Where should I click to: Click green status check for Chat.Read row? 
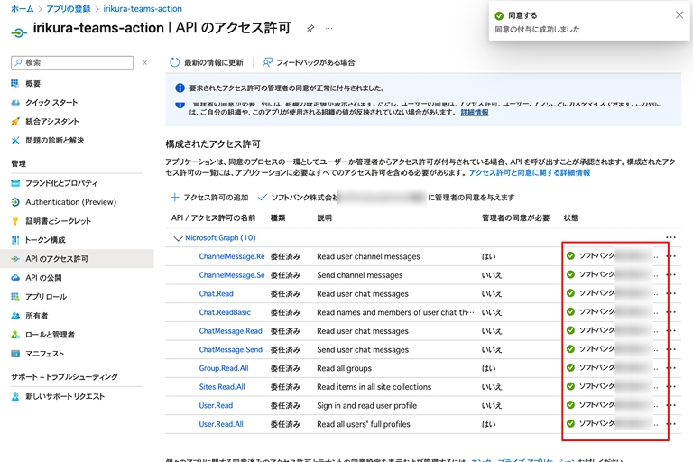pos(570,292)
